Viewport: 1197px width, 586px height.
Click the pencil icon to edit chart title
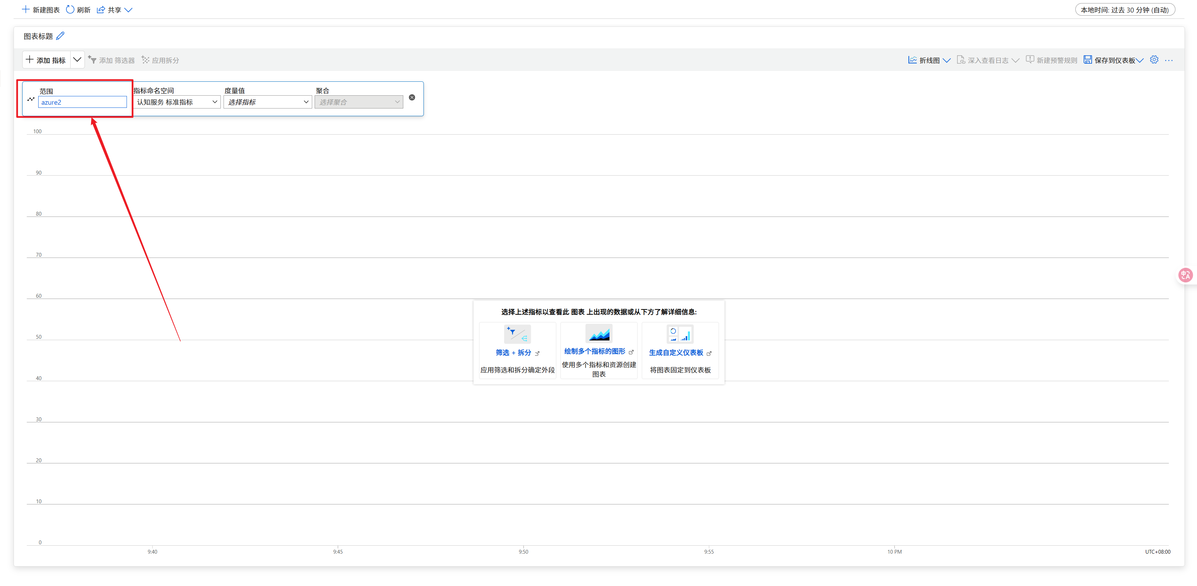point(60,36)
